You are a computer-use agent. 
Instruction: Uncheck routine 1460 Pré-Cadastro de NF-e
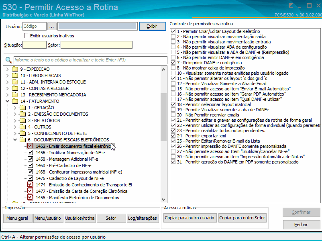pyautogui.click(x=30, y=165)
